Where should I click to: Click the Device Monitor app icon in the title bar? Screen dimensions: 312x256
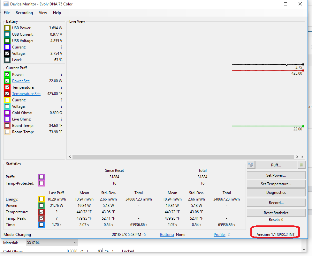click(x=6, y=4)
